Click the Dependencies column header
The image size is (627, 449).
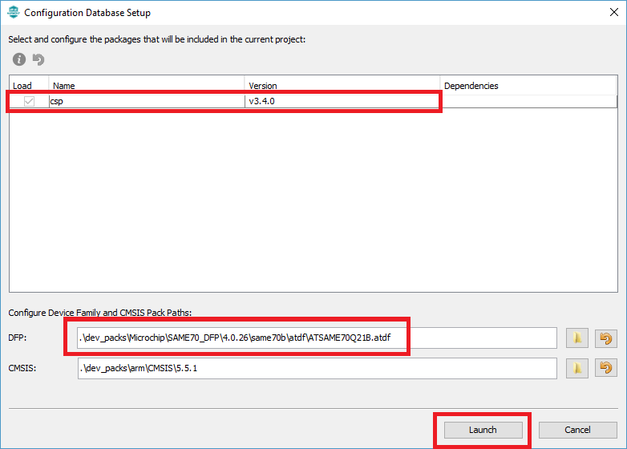pyautogui.click(x=528, y=86)
